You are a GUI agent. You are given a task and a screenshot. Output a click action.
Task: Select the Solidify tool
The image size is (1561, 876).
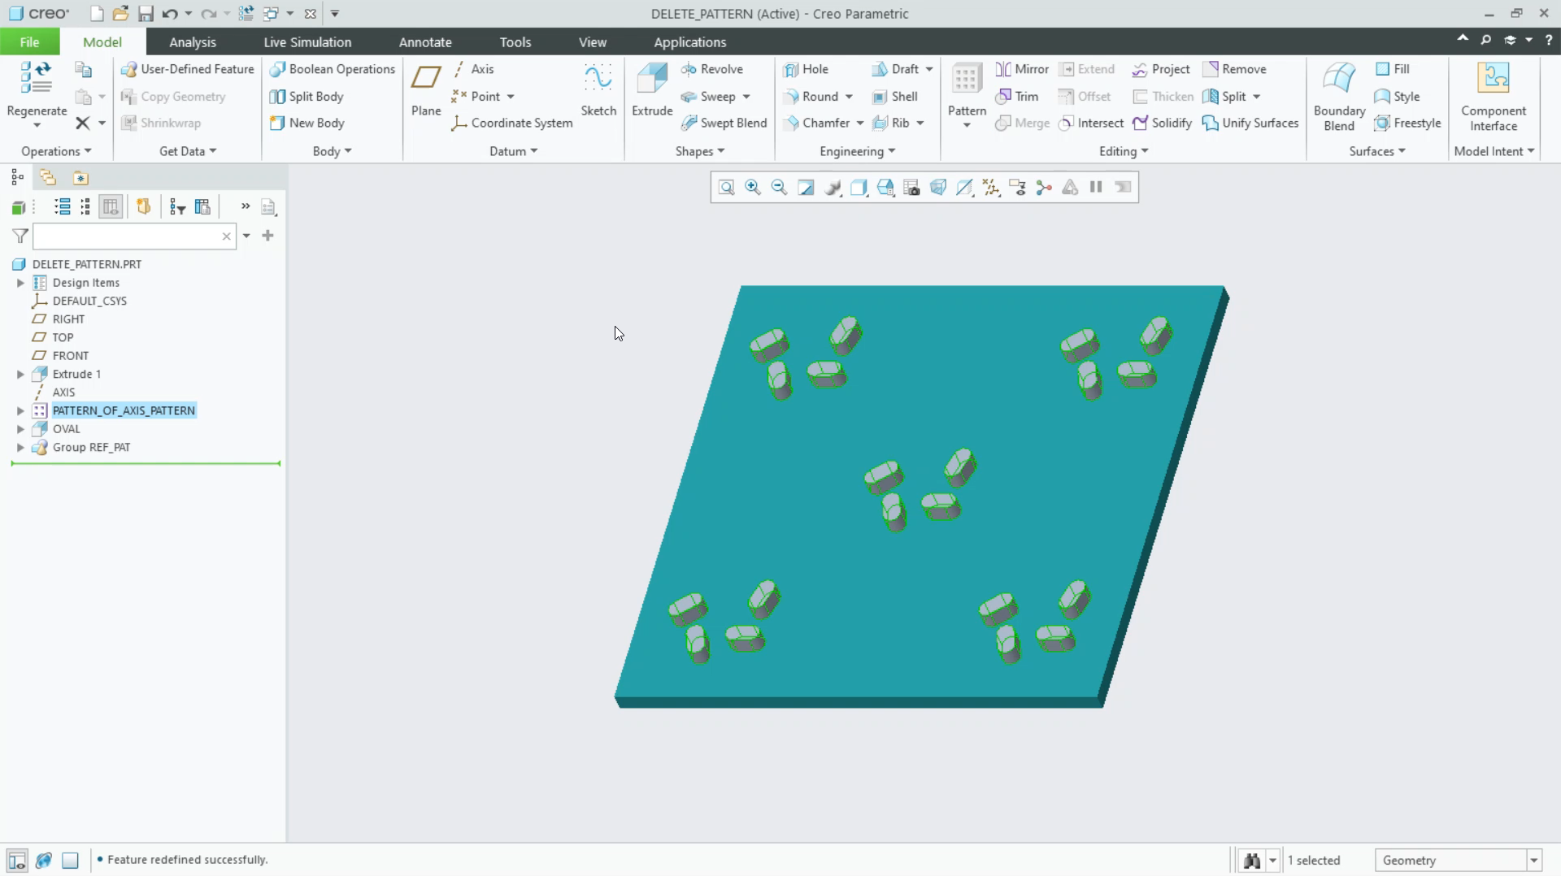[x=1162, y=123]
